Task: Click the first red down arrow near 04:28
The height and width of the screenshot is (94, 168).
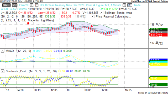Action: pos(28,23)
